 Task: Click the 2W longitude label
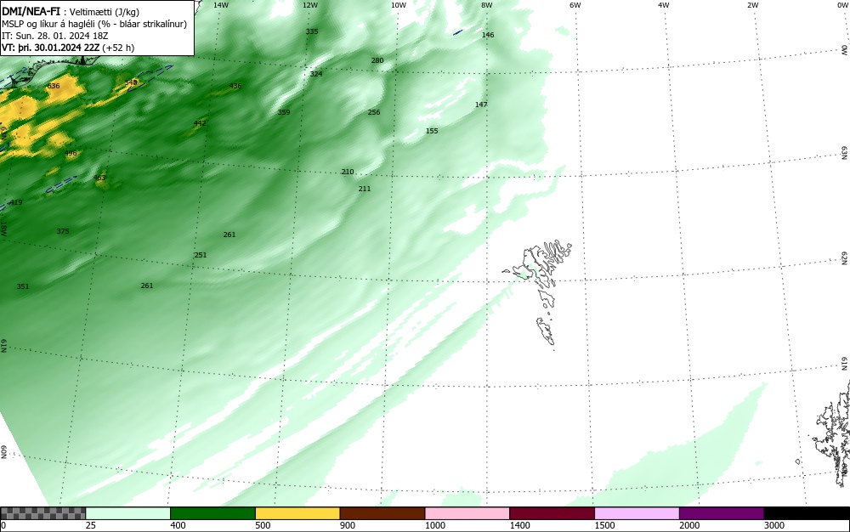pyautogui.click(x=752, y=5)
